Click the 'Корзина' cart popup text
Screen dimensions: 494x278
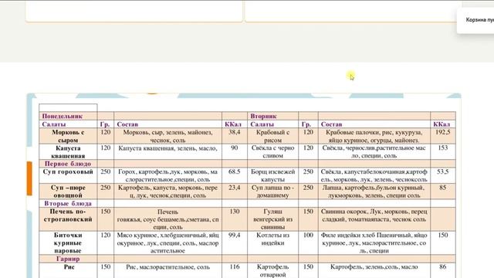point(479,20)
